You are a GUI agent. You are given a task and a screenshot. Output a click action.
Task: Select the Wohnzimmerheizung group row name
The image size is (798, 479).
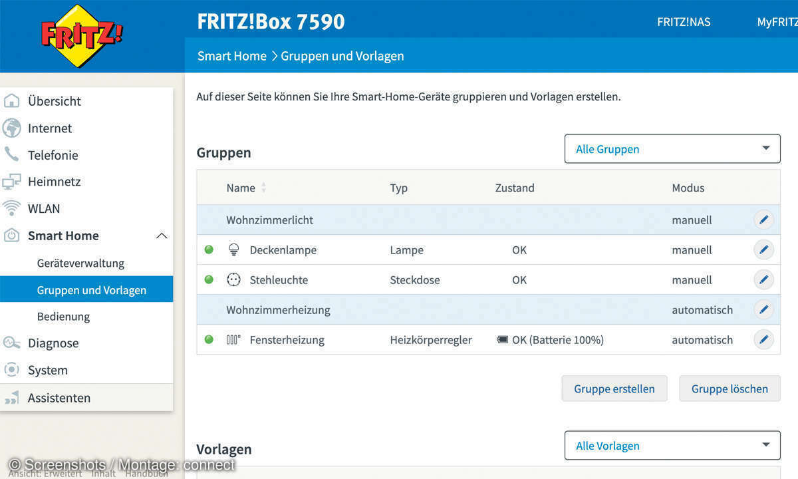278,310
